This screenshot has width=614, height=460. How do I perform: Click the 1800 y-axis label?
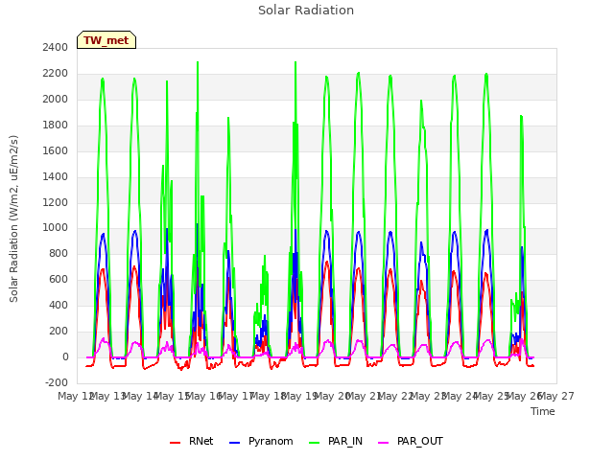(x=56, y=125)
